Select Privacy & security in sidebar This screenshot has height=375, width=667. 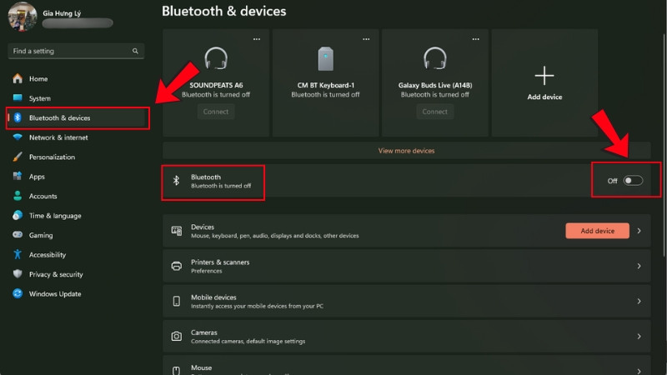click(76, 274)
